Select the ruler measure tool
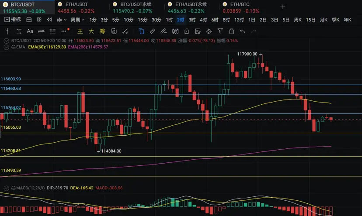 tap(153, 31)
